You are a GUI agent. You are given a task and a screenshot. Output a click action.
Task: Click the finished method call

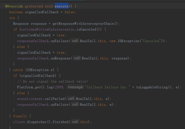(60, 122)
